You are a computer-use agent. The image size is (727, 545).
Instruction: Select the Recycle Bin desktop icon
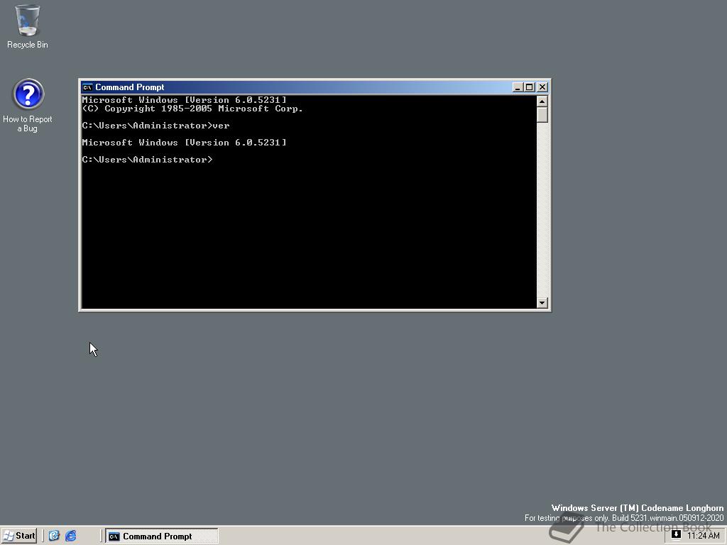click(28, 26)
